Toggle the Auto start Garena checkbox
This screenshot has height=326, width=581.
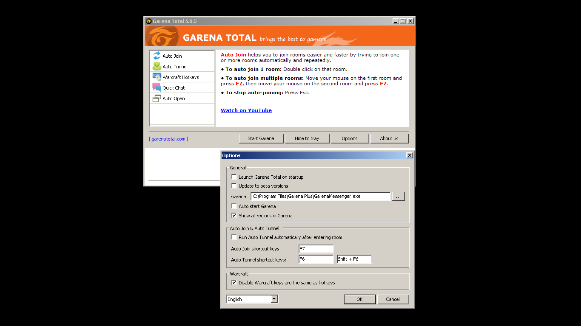(x=234, y=206)
